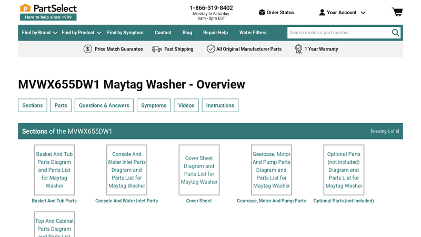Click the Order Status link text
The image size is (421, 237).
point(280,12)
